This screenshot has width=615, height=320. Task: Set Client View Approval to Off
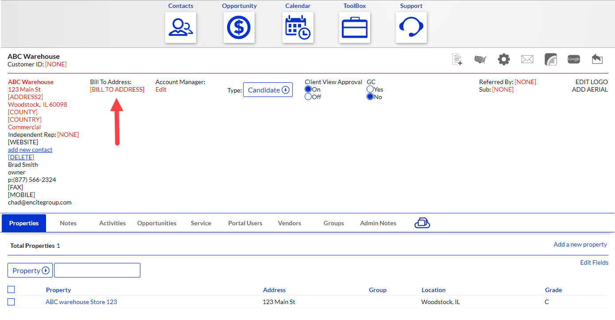tap(308, 97)
